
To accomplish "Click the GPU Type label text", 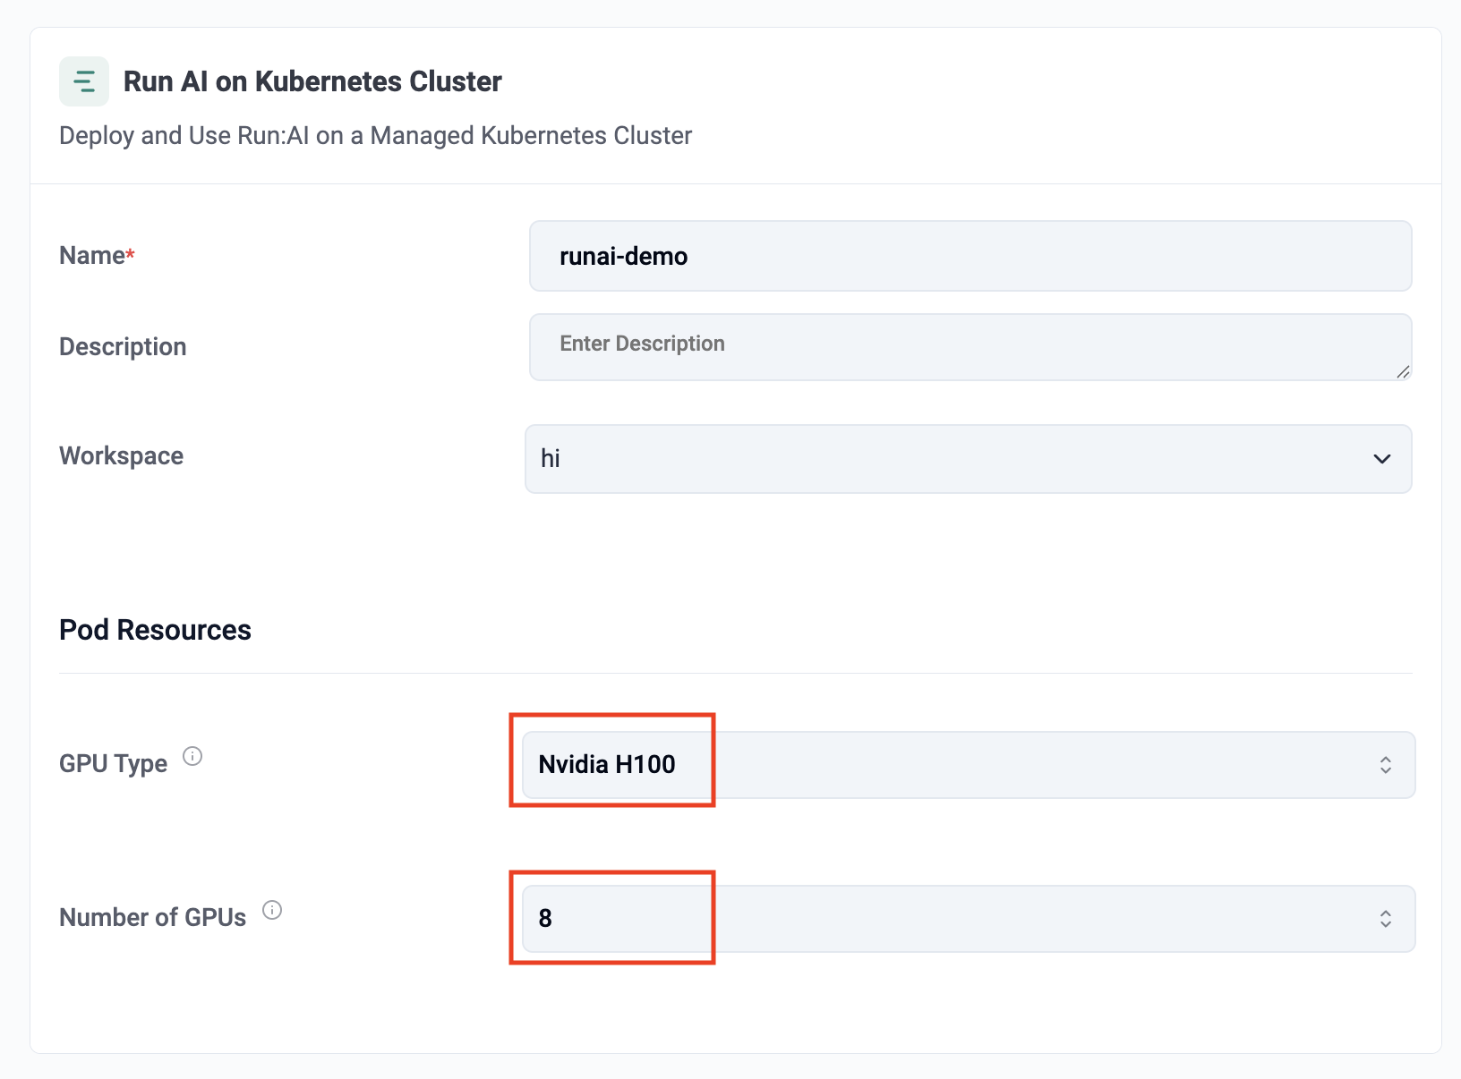I will 113,764.
